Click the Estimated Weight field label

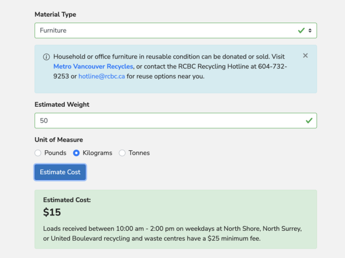point(62,105)
